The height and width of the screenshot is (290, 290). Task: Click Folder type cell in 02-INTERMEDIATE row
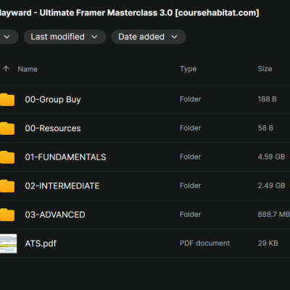[x=190, y=186]
